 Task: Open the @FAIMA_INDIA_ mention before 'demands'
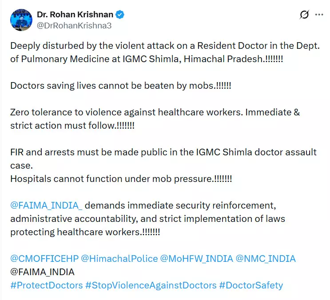46,205
